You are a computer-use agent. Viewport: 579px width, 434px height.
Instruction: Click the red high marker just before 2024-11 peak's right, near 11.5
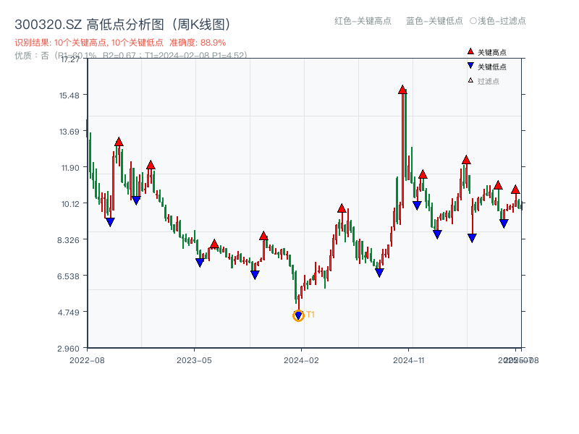point(423,174)
